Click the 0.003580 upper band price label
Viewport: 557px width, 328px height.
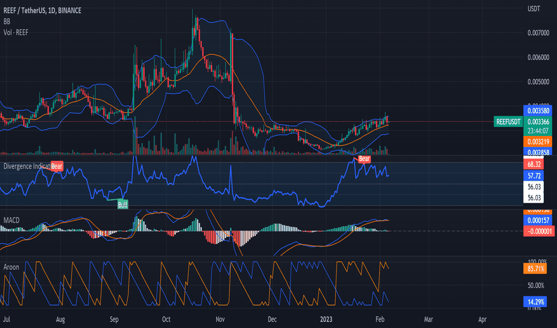coord(538,111)
